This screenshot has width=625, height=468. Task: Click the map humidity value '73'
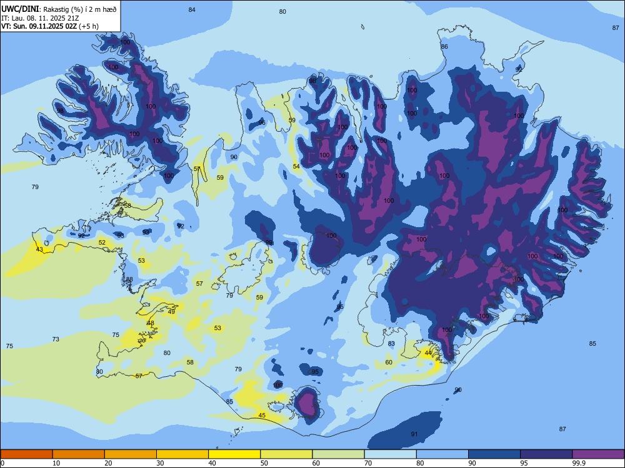click(x=56, y=339)
